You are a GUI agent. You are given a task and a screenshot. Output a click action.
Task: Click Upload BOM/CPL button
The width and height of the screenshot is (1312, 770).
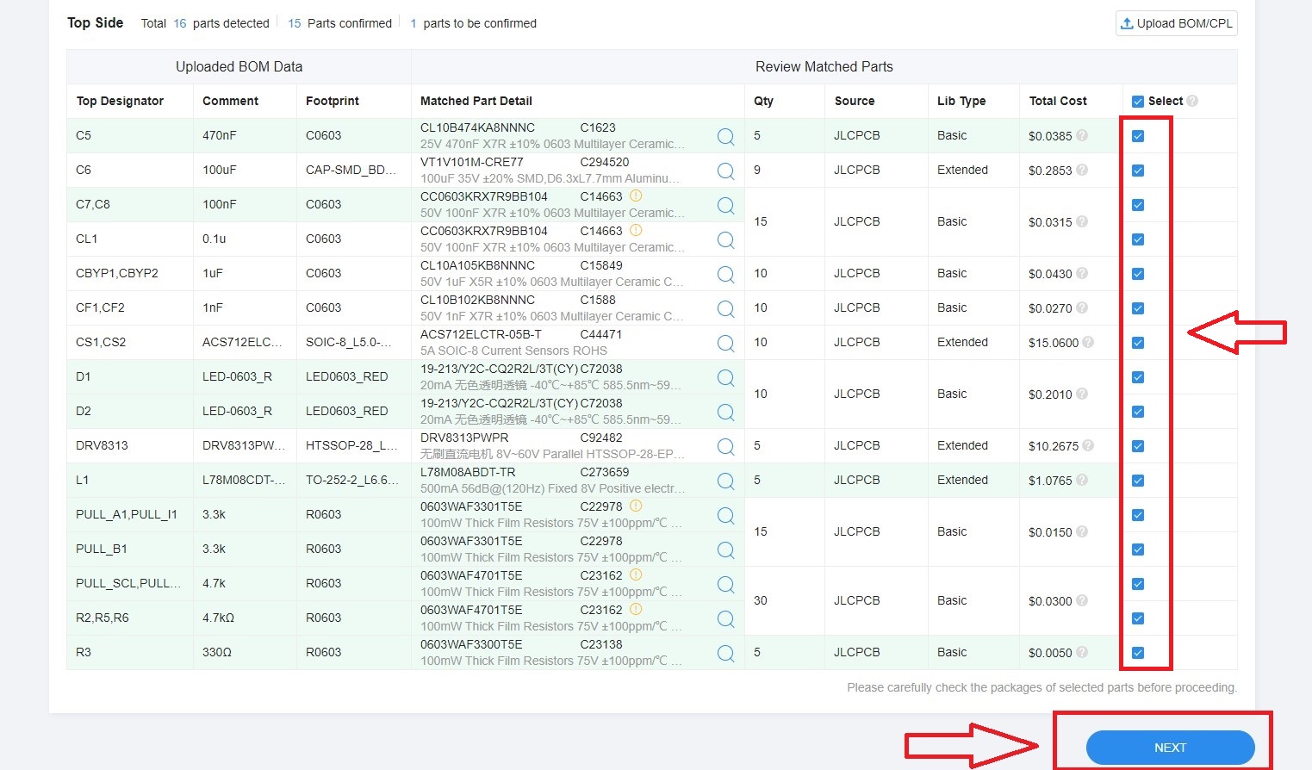click(1176, 23)
